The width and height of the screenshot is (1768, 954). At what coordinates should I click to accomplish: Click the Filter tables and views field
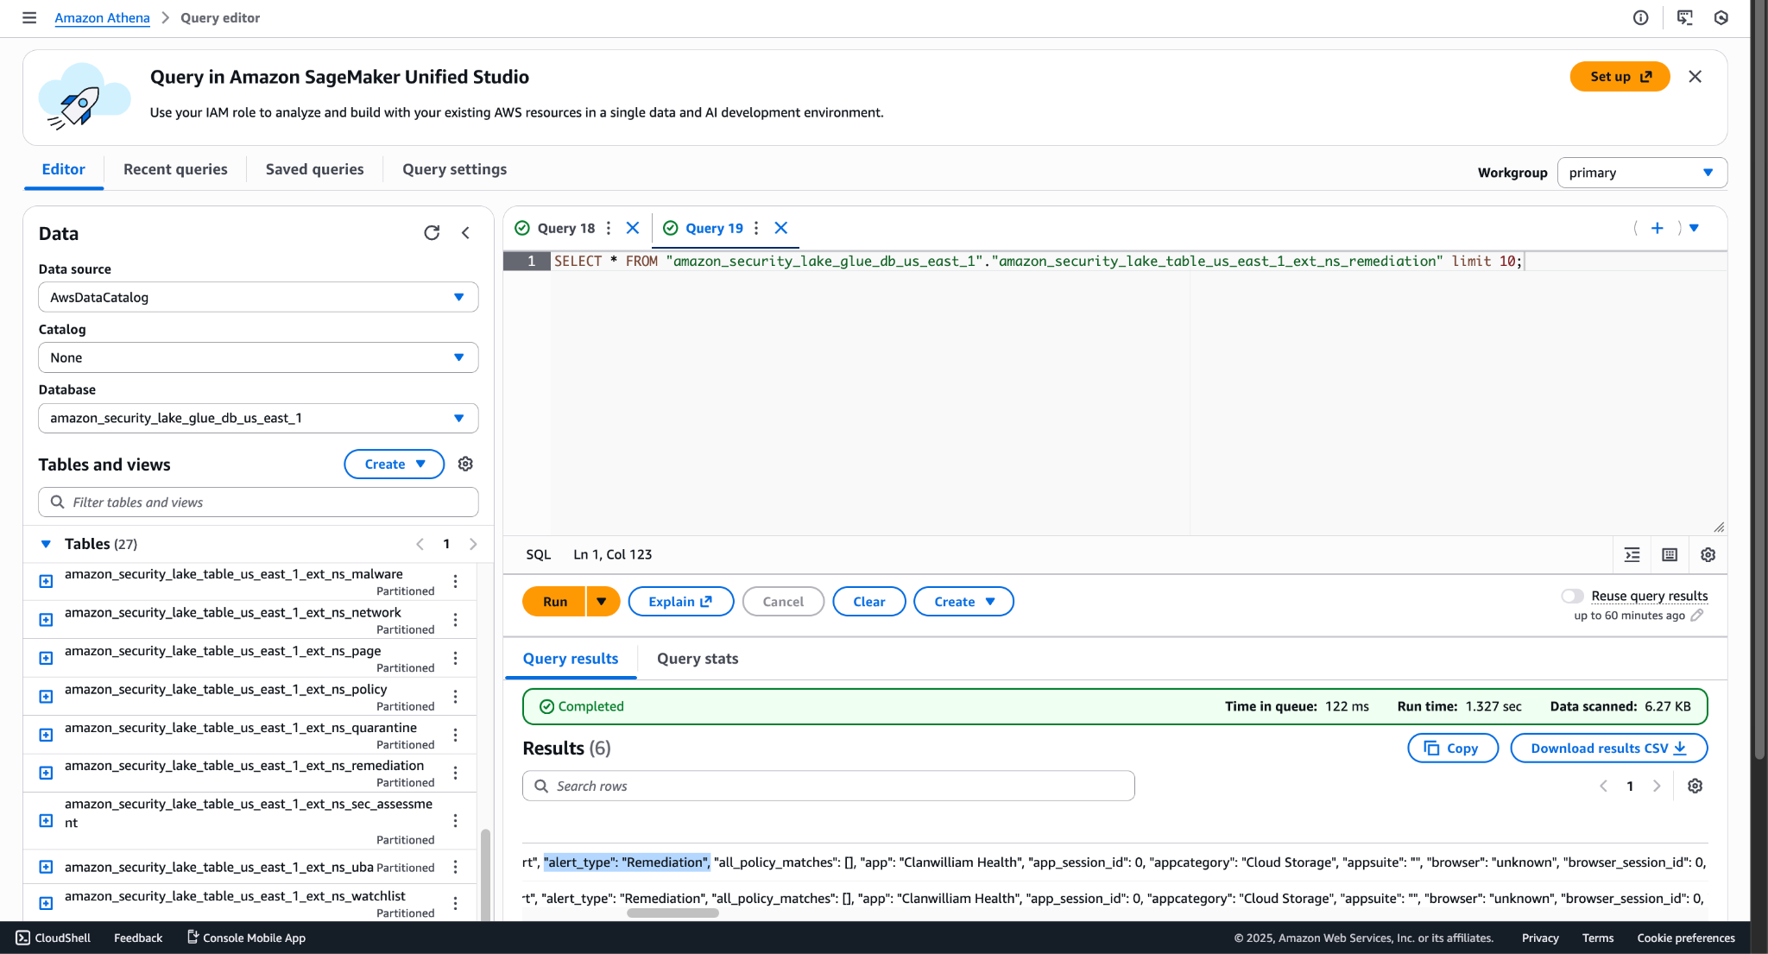pyautogui.click(x=258, y=502)
